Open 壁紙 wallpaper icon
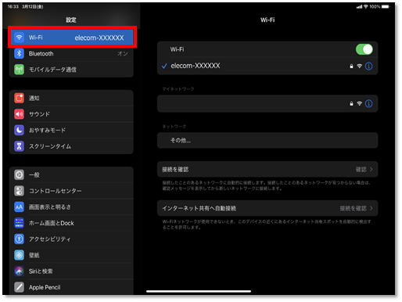This screenshot has width=402, height=302. point(19,255)
